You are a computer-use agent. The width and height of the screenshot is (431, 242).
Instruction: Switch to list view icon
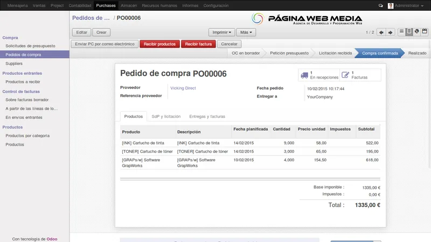(401, 32)
